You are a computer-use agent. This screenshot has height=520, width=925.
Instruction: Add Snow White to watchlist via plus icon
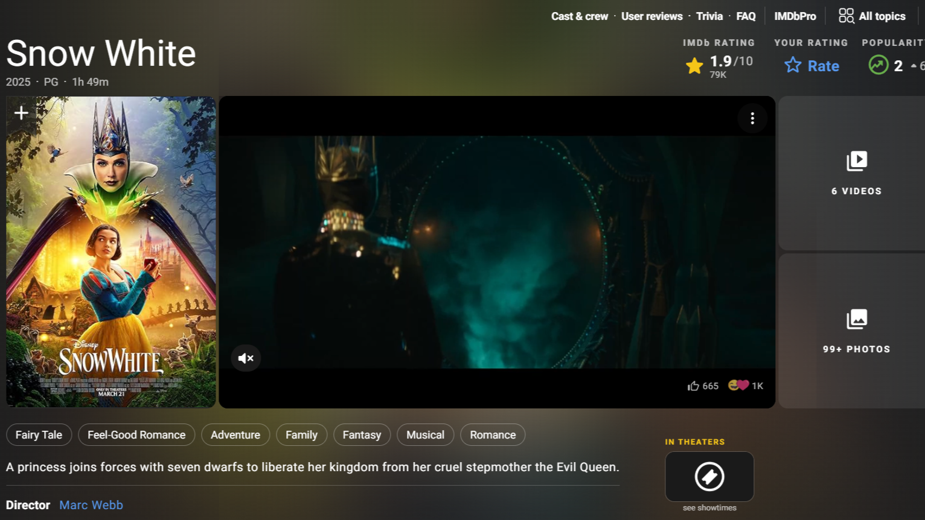(21, 113)
